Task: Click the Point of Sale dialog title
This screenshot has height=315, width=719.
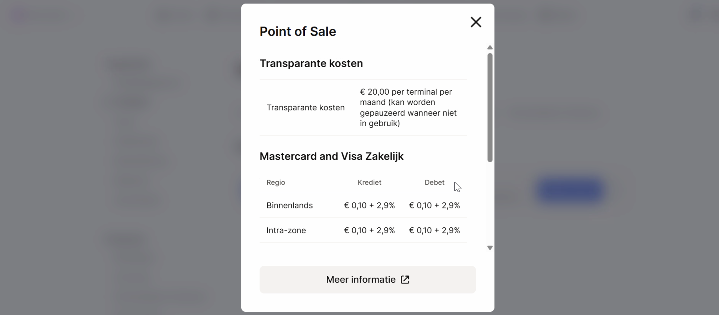Action: tap(298, 31)
